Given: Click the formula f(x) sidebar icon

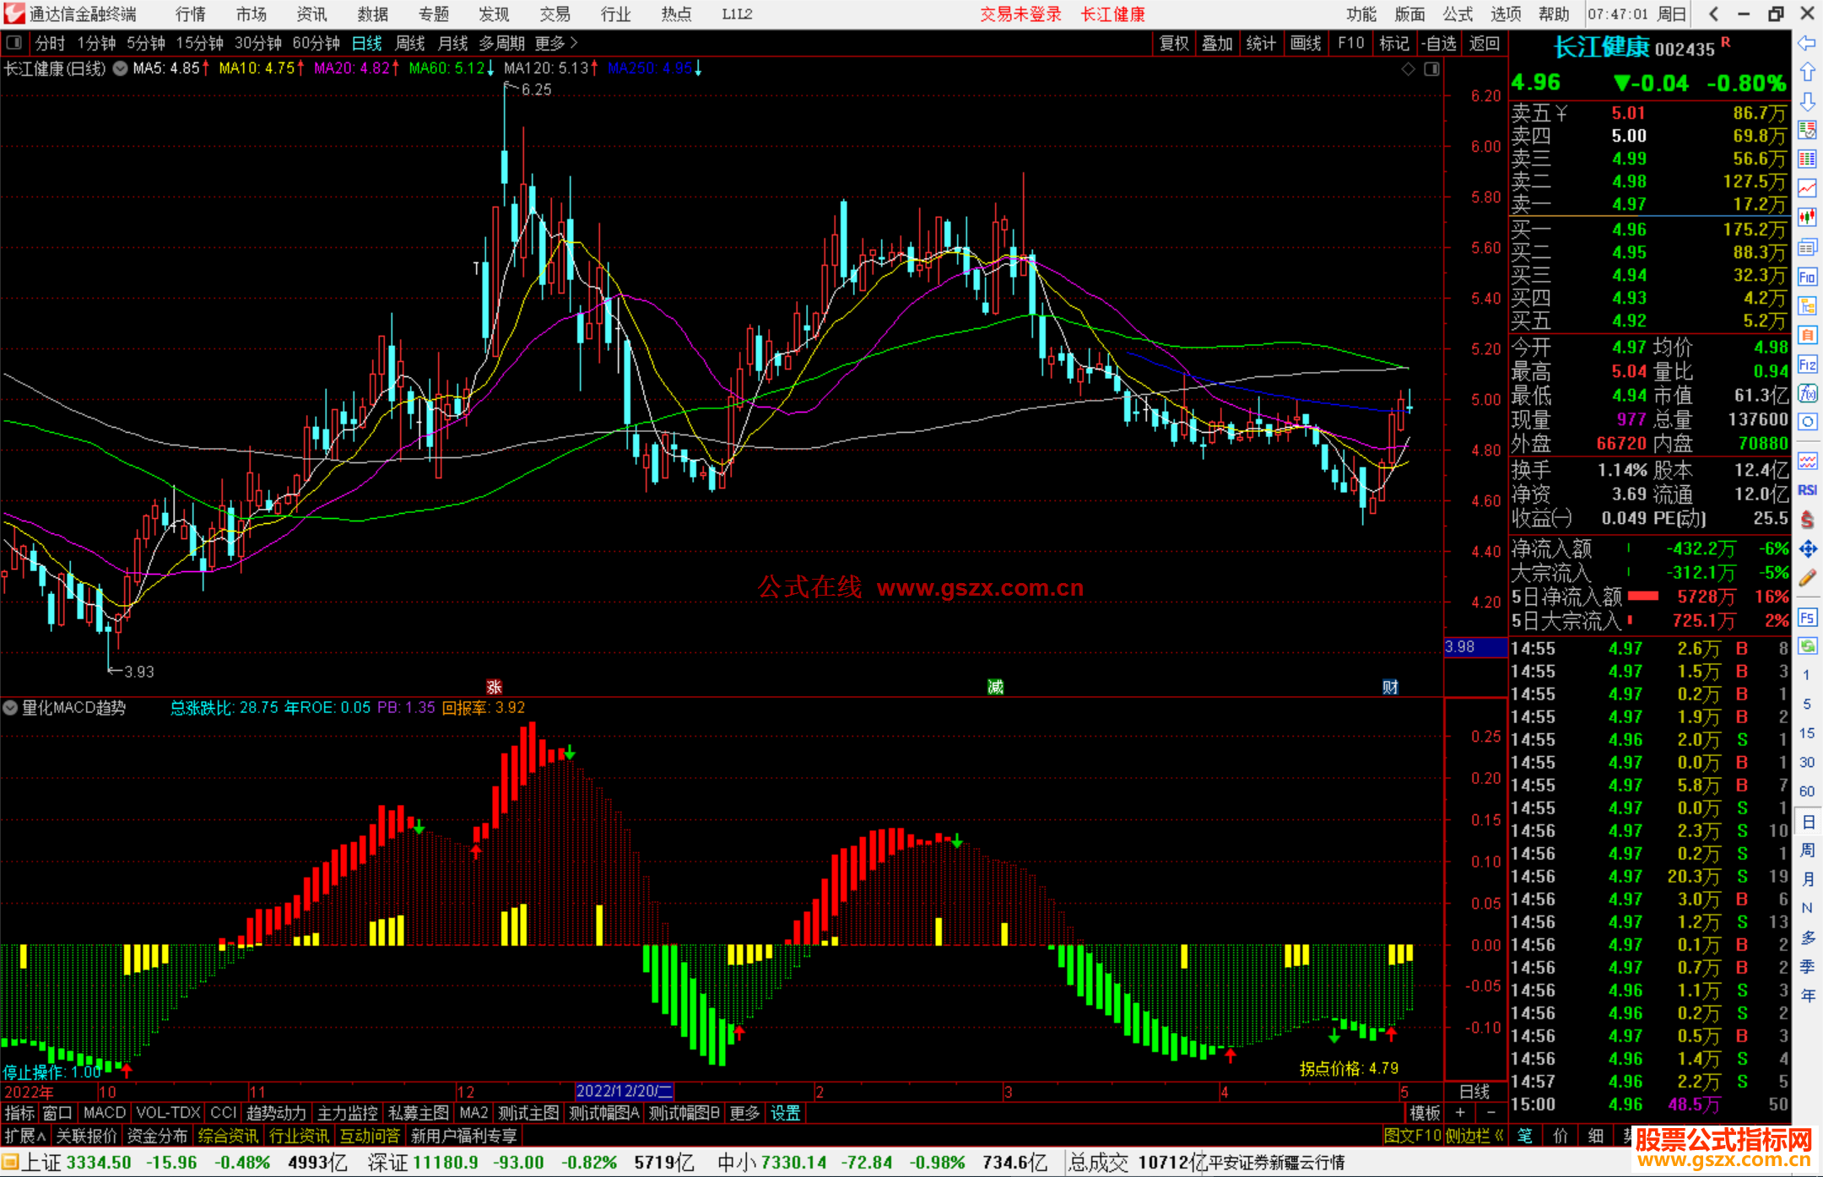Looking at the screenshot, I should point(1807,393).
